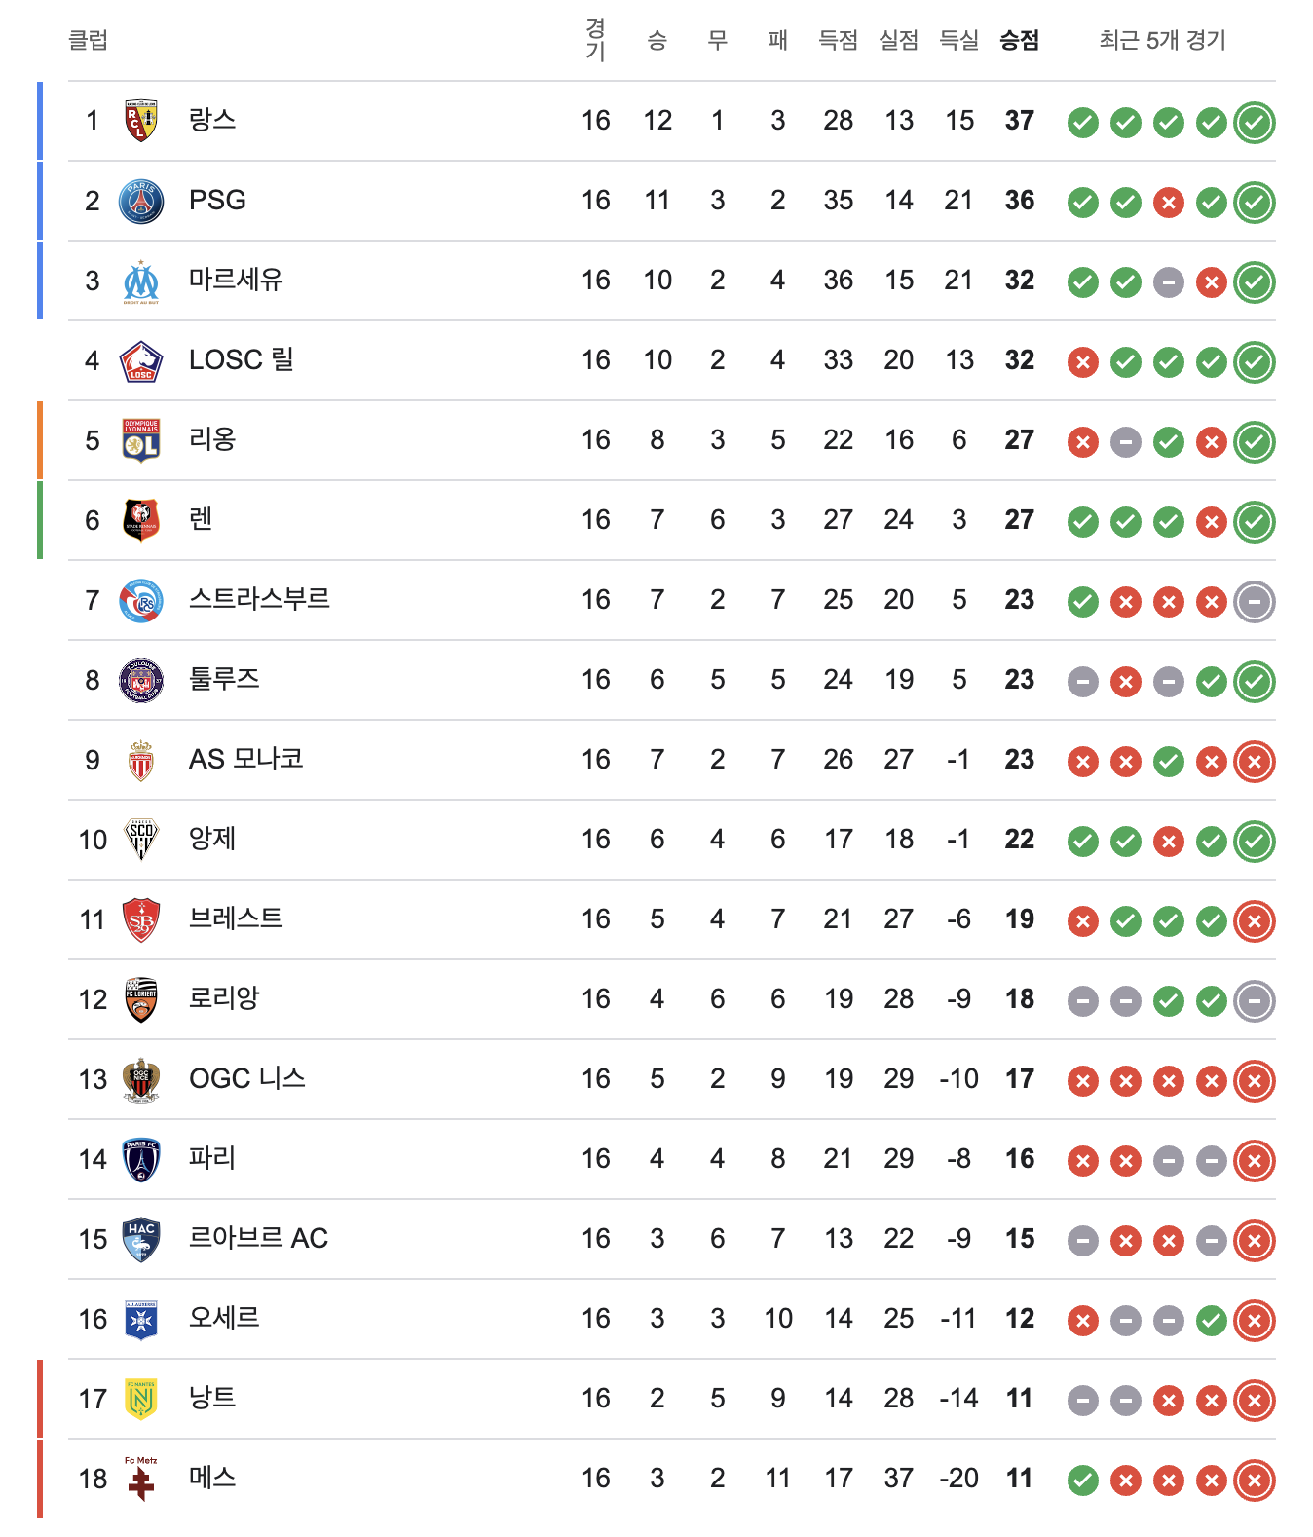Click 로리앙's latest match draw indicator
1313x1537 pixels.
point(1254,1001)
